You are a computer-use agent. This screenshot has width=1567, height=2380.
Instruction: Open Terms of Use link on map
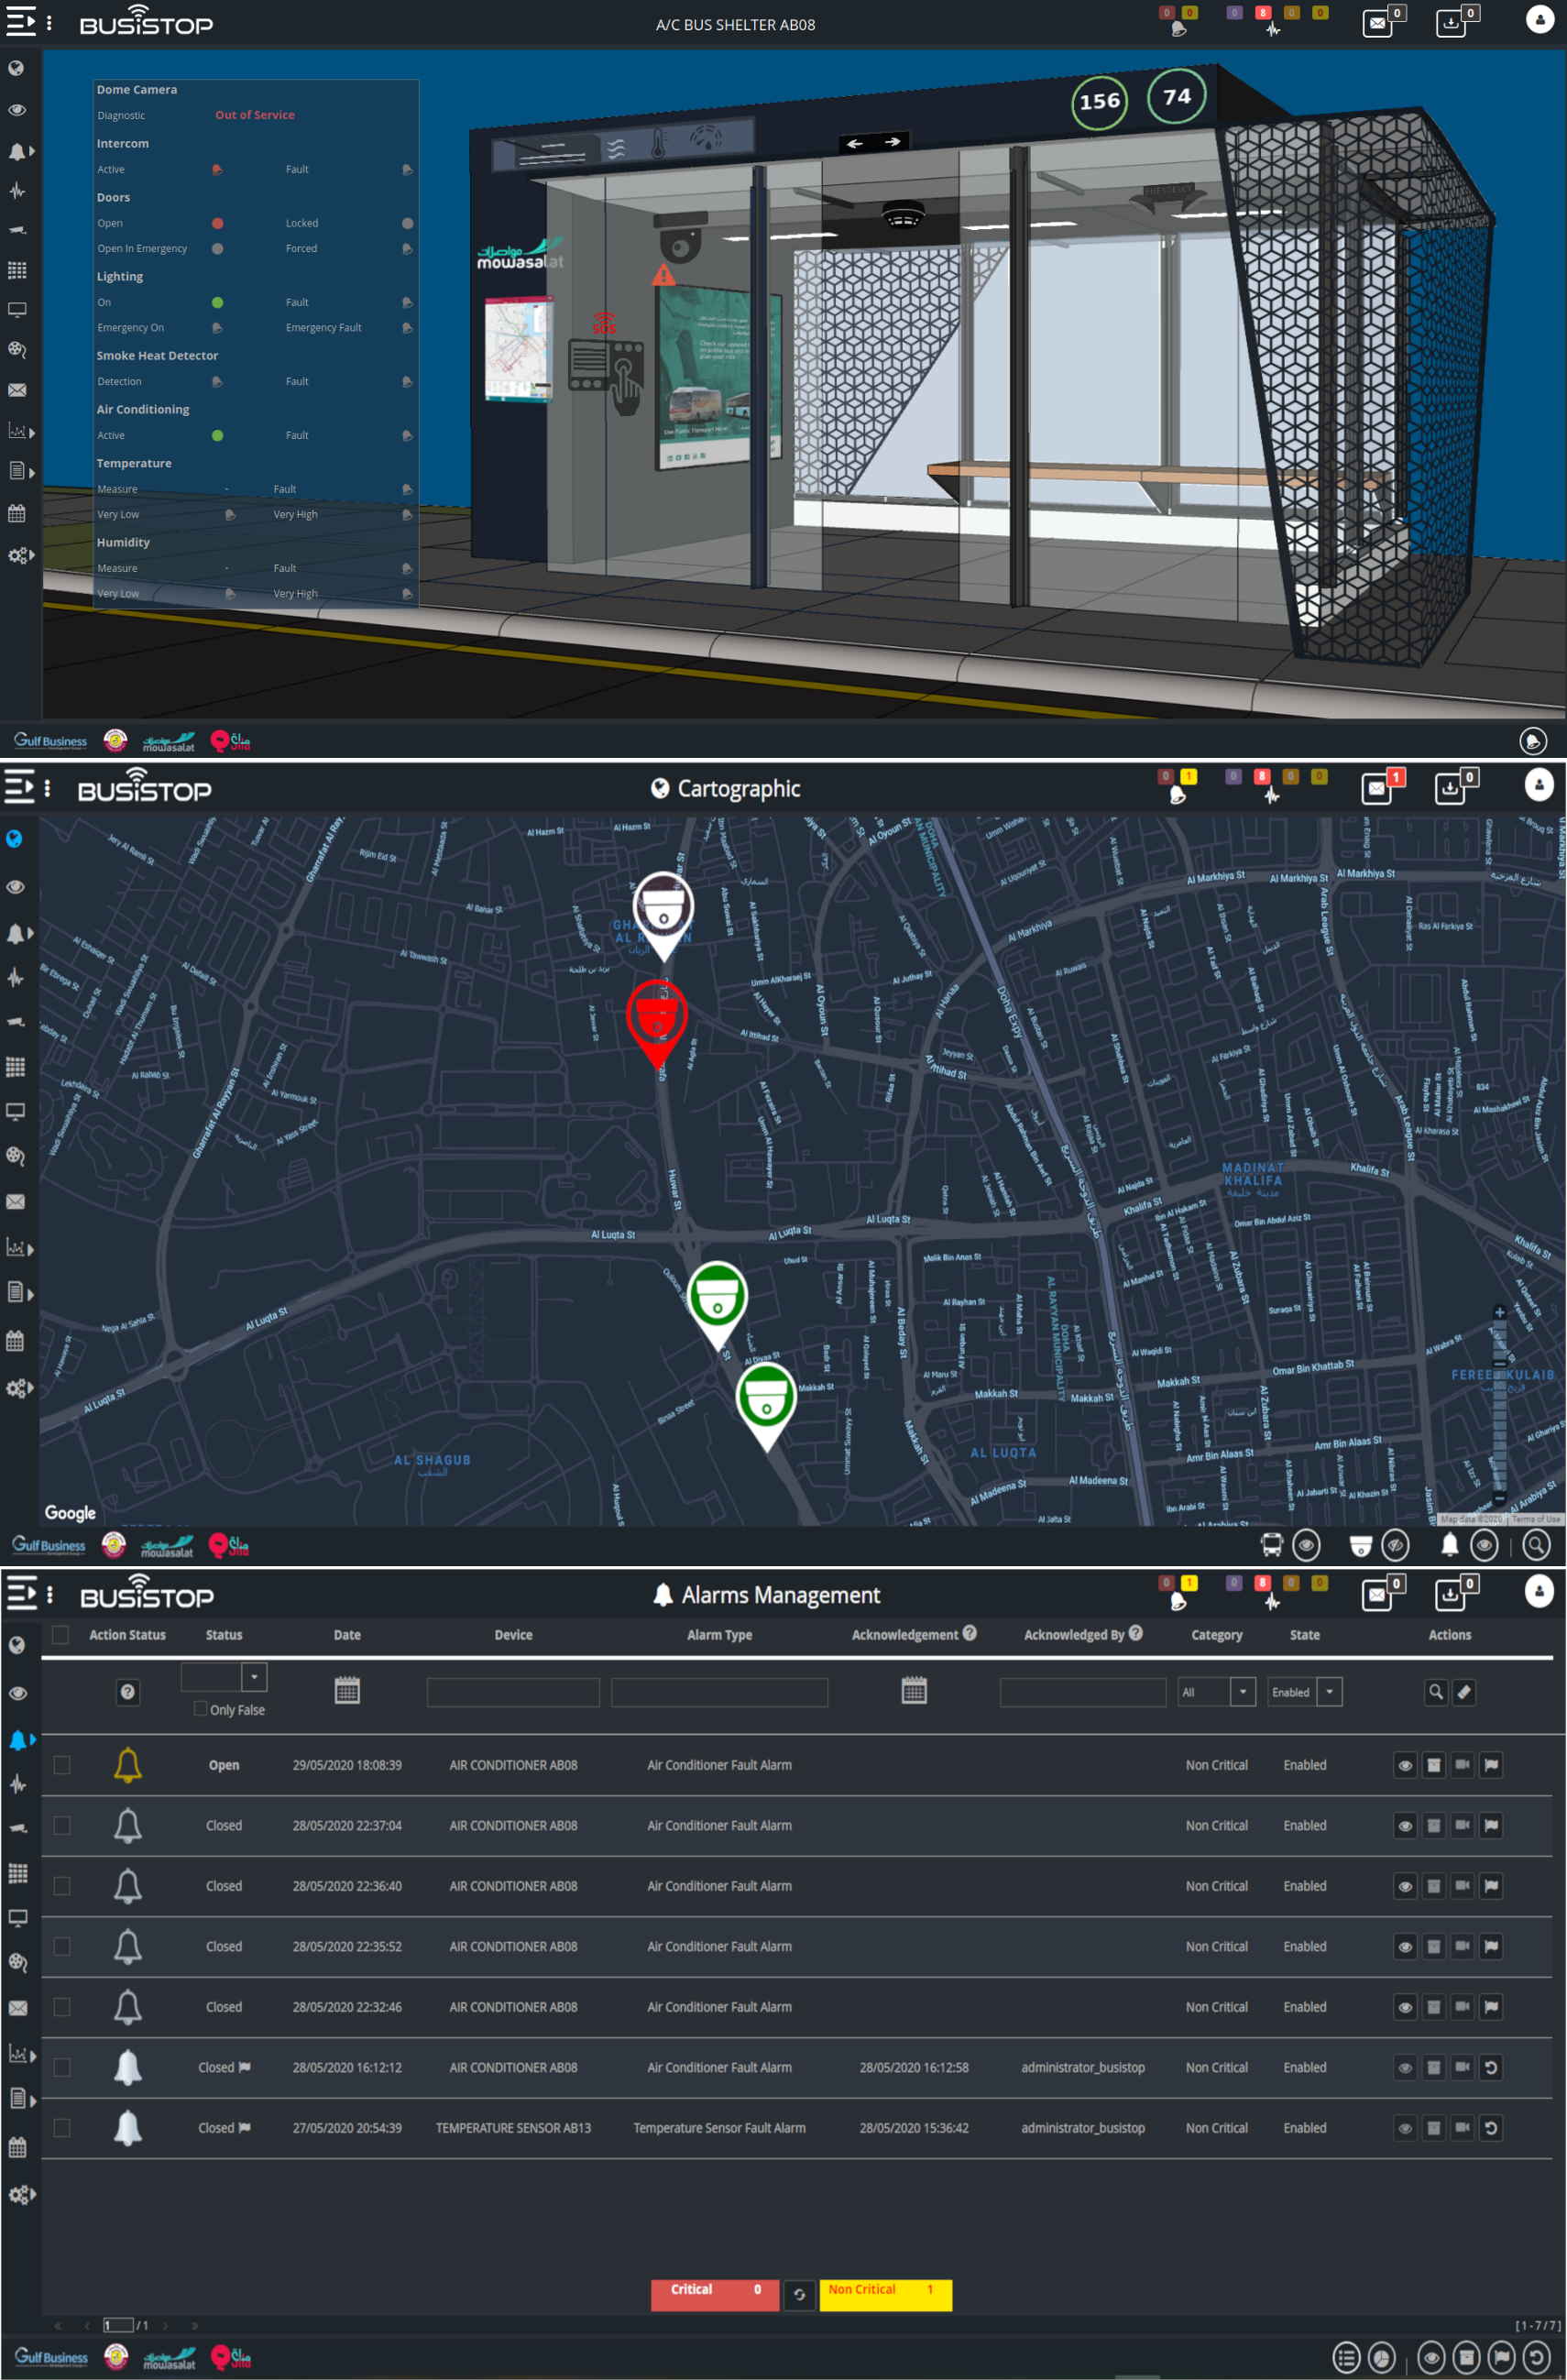pos(1535,1519)
